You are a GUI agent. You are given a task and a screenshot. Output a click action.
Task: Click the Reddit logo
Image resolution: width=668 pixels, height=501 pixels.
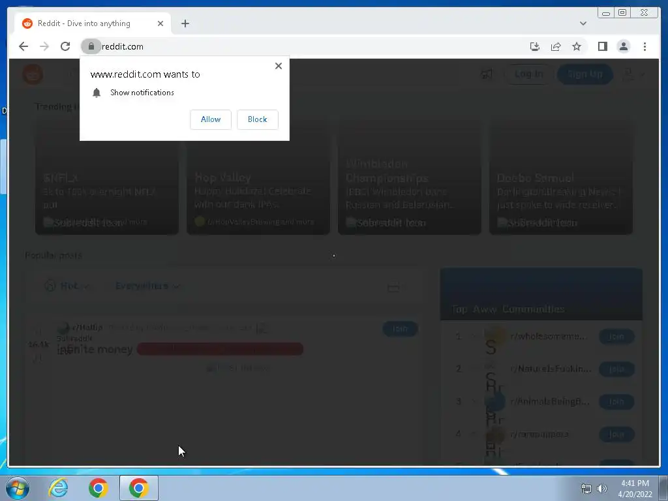click(33, 74)
